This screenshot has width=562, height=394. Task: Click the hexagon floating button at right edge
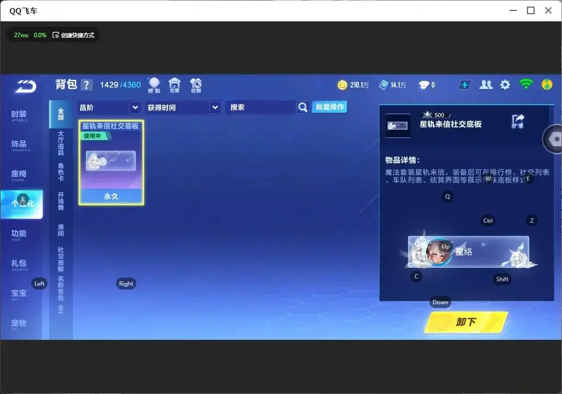(553, 140)
